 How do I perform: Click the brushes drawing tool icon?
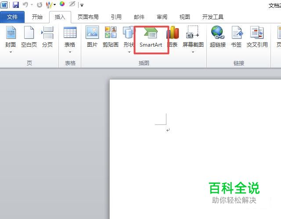[x=49, y=5]
